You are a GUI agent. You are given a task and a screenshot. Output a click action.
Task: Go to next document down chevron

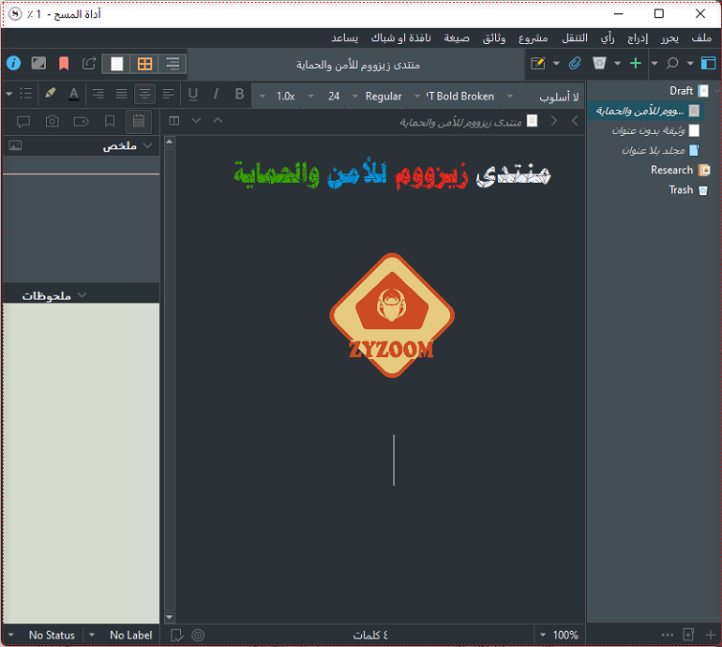pyautogui.click(x=196, y=121)
